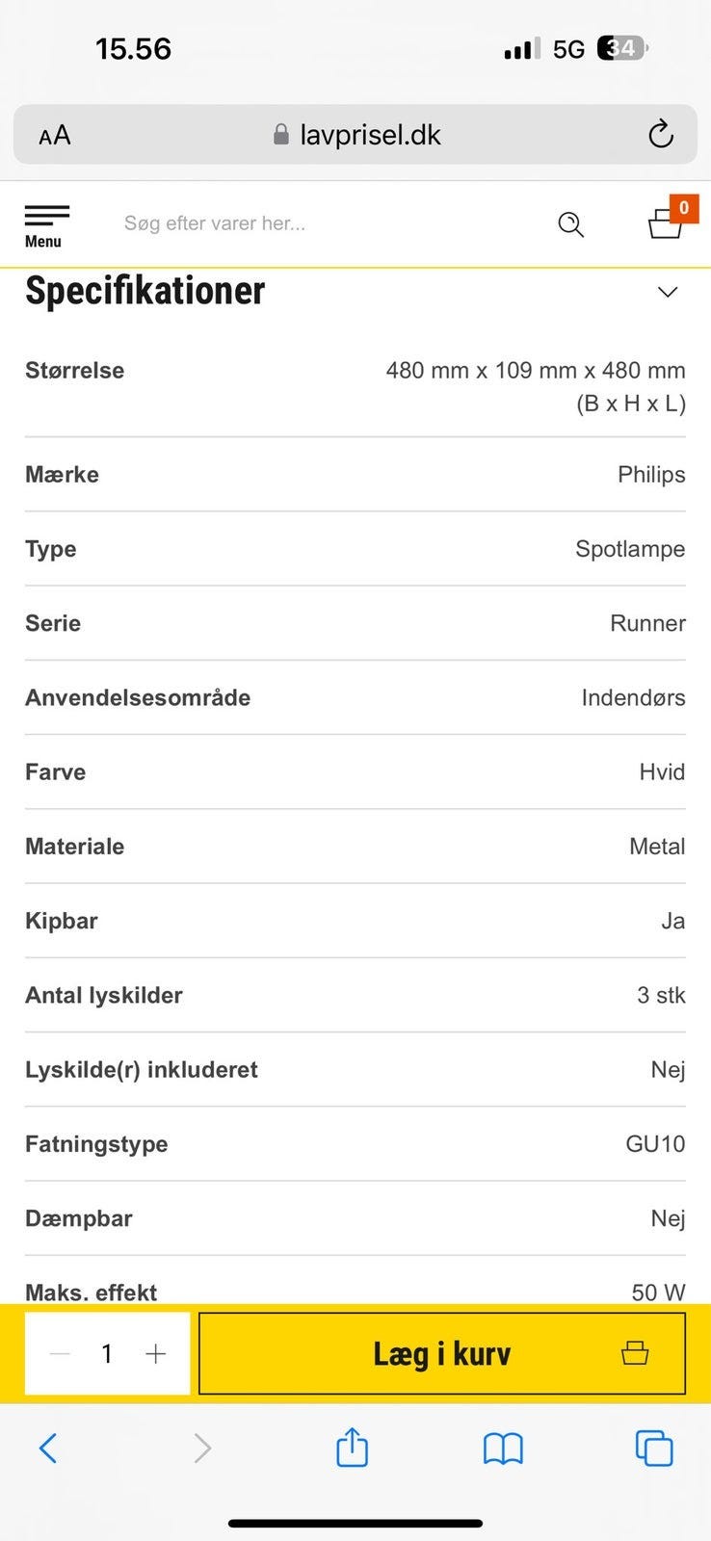The image size is (711, 1541).
Task: Tap the padlock site security icon
Action: 281,135
